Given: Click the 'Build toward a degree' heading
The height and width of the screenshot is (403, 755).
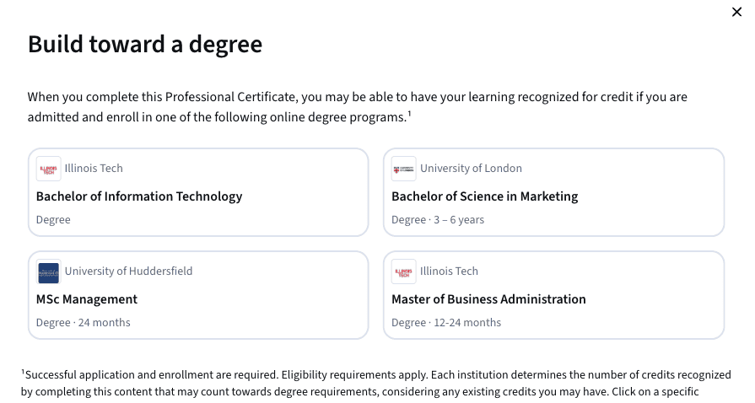Looking at the screenshot, I should click(x=145, y=45).
